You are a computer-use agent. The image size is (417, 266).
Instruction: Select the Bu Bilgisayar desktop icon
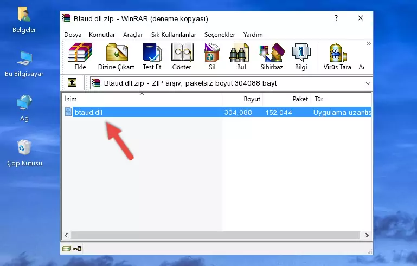point(24,64)
